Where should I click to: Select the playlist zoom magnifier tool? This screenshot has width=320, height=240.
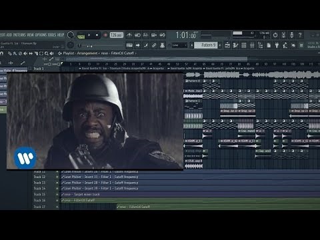(x=46, y=53)
